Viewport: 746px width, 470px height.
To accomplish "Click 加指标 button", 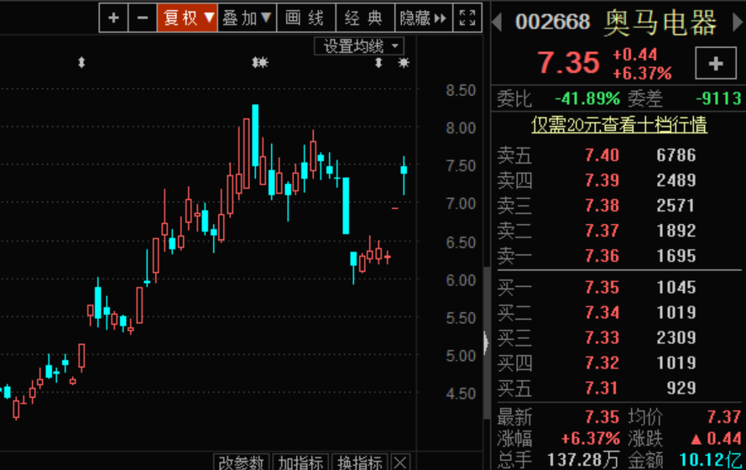I will pos(300,462).
